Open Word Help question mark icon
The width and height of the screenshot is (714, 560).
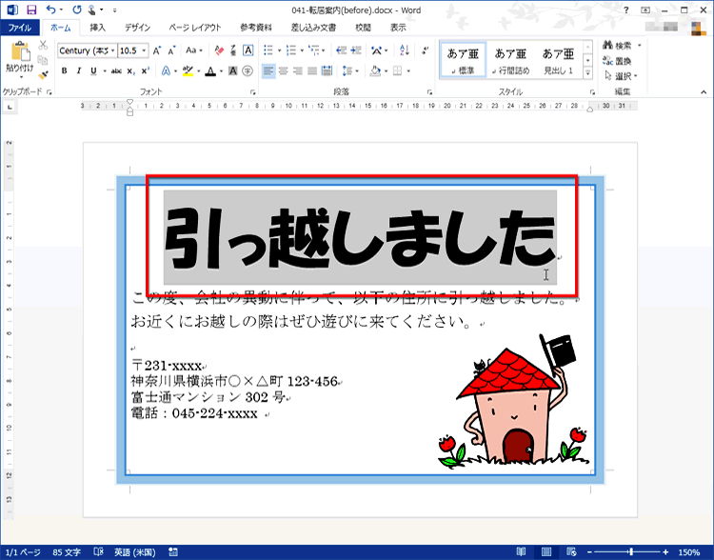coord(626,10)
